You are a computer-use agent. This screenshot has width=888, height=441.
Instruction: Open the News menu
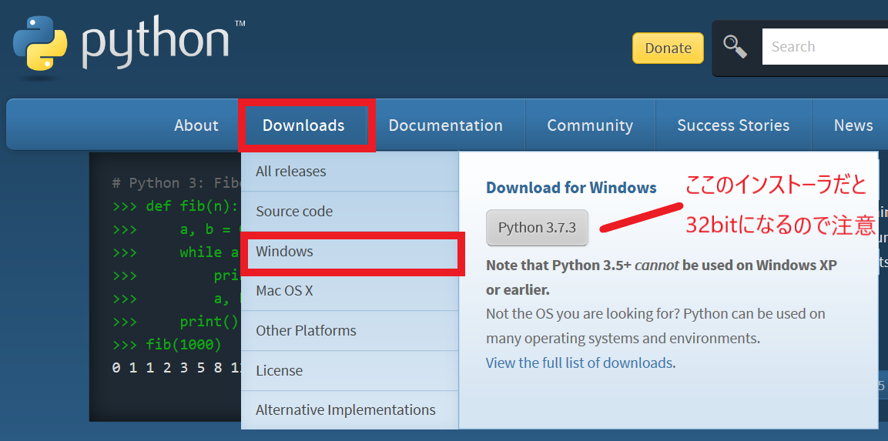click(x=853, y=125)
